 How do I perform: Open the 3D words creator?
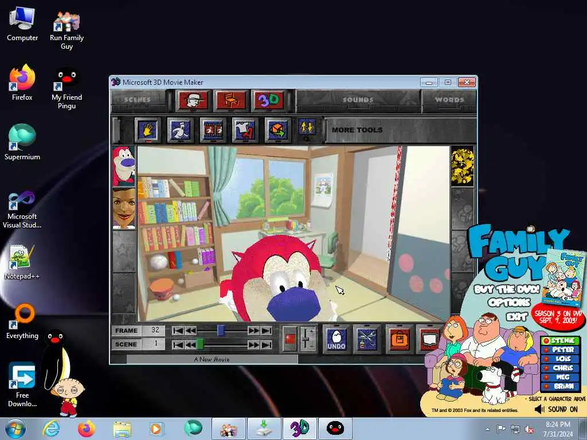click(269, 100)
